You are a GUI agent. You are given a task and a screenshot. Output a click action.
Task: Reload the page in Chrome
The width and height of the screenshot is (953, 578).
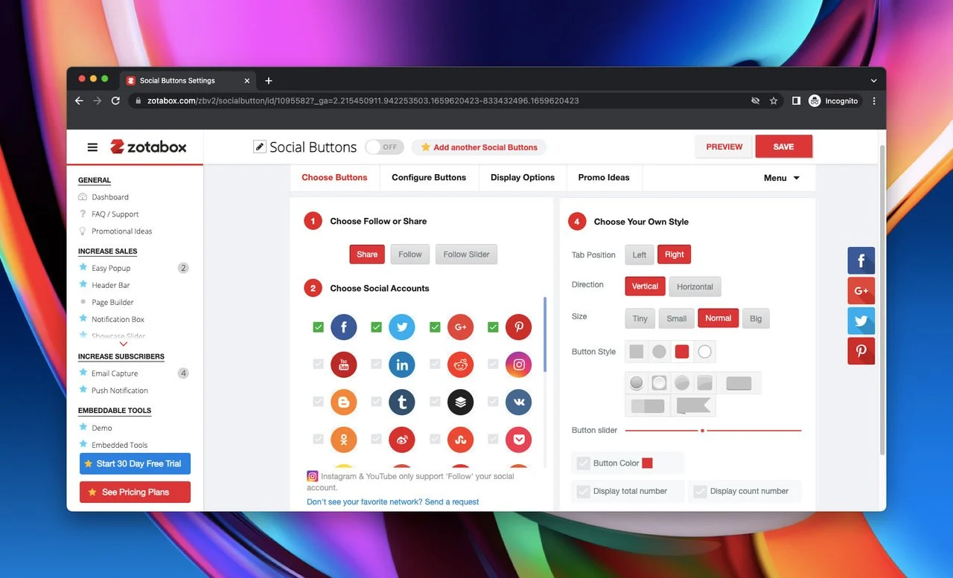pos(115,101)
